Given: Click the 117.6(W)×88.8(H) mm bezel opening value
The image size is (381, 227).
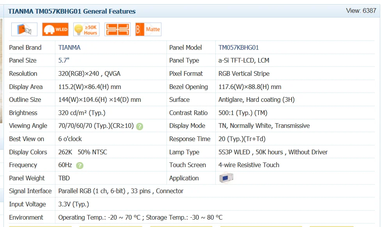Looking at the screenshot, I should pyautogui.click(x=250, y=87).
